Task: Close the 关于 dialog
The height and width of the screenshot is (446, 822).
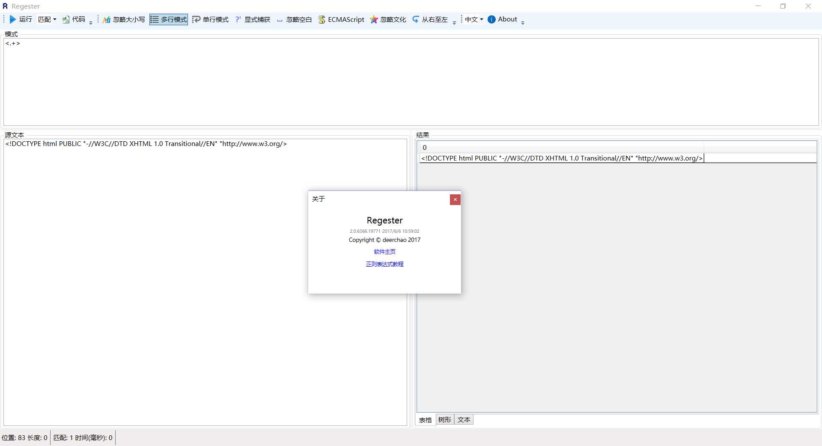Action: click(x=455, y=199)
